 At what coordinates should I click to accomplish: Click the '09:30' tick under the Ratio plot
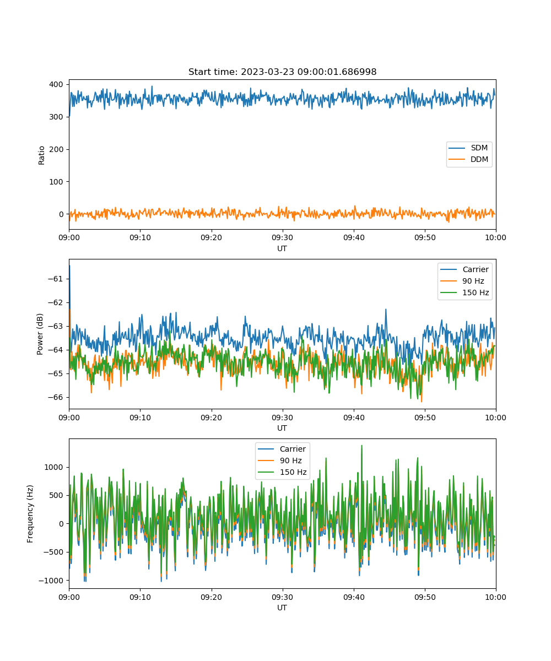point(282,238)
